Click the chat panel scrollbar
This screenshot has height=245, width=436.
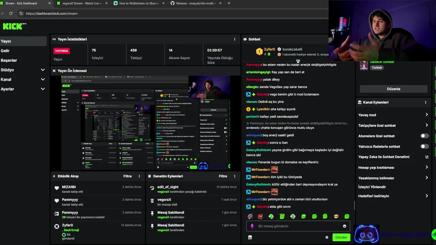(354, 206)
